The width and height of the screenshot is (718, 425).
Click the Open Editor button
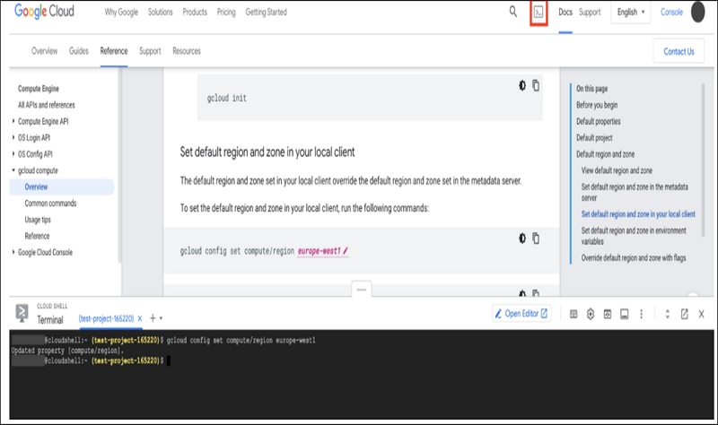(x=521, y=314)
